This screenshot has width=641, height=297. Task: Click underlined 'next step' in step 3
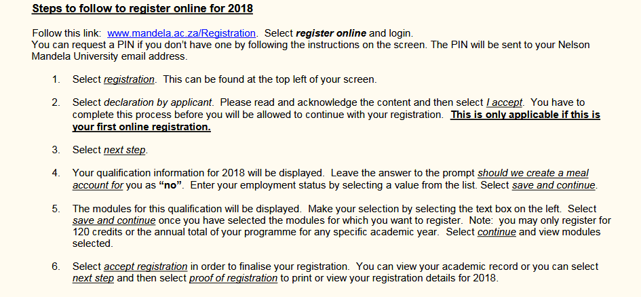125,150
